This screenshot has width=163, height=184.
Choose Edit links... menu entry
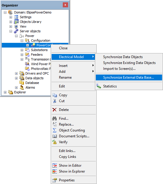[74, 151]
